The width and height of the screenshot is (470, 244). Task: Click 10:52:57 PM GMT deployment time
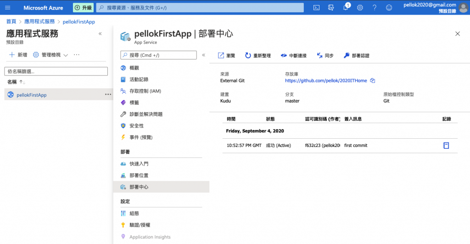click(244, 145)
